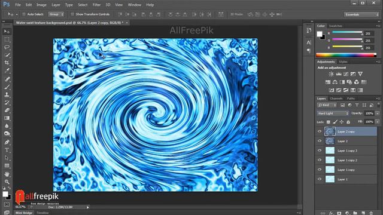The height and width of the screenshot is (215, 383).
Task: Open the Filter menu
Action: (x=96, y=5)
